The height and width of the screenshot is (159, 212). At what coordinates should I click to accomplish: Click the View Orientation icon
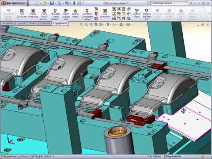(x=101, y=25)
